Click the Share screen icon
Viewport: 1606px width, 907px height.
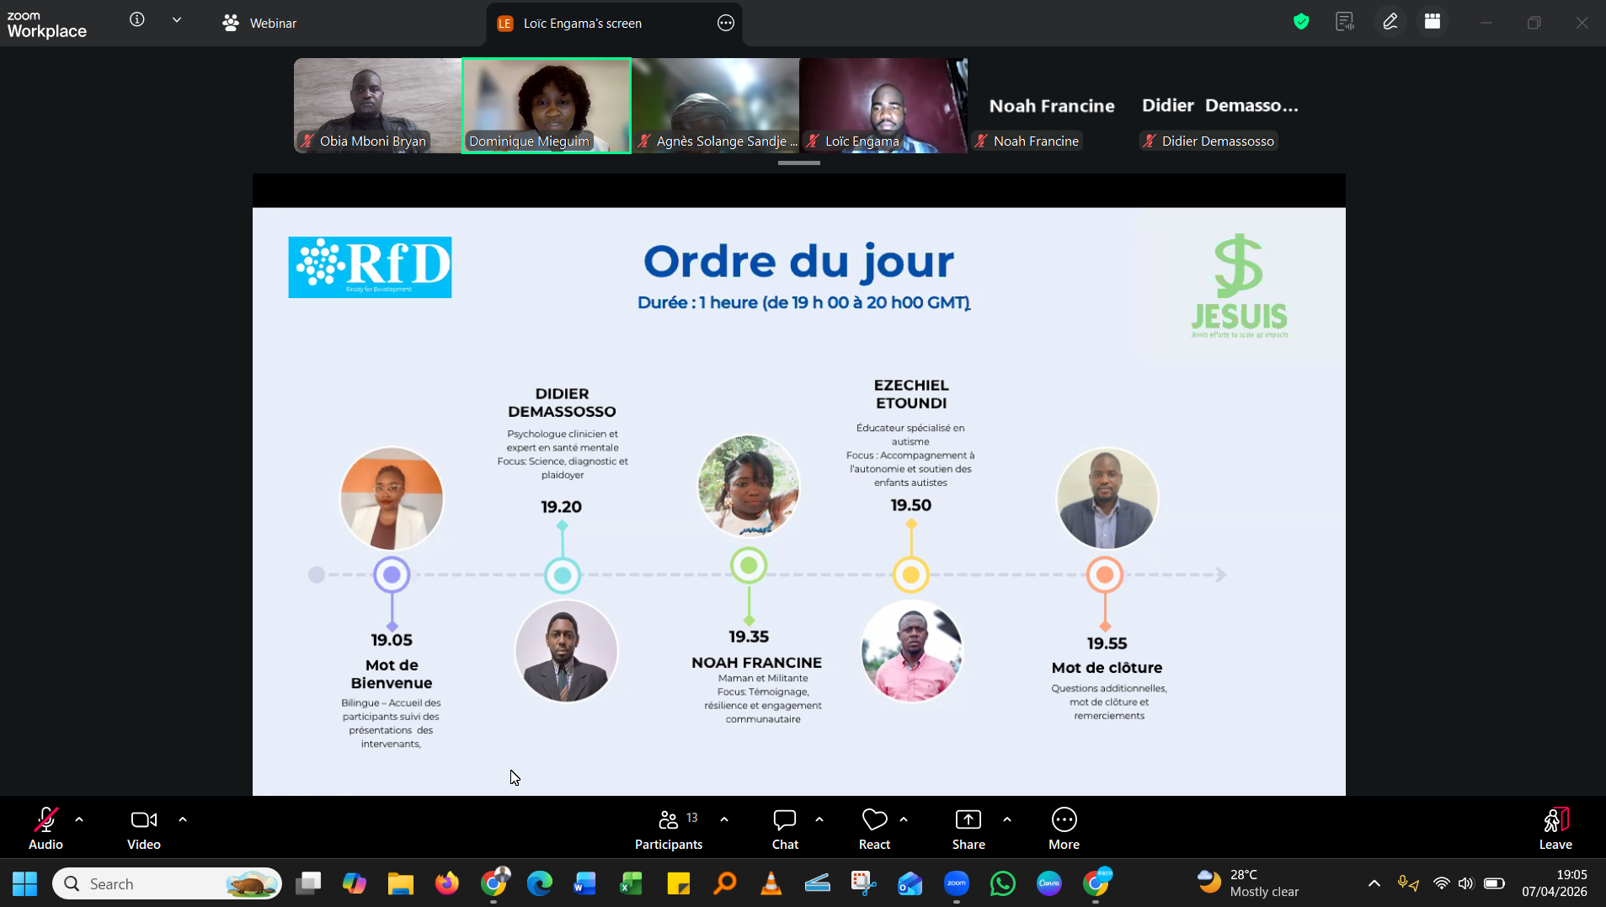tap(968, 830)
